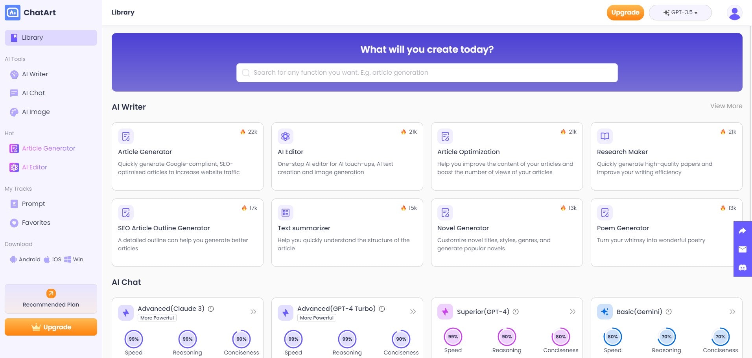
Task: Click info icon next to Advanced(Claude 3)
Action: (211, 309)
